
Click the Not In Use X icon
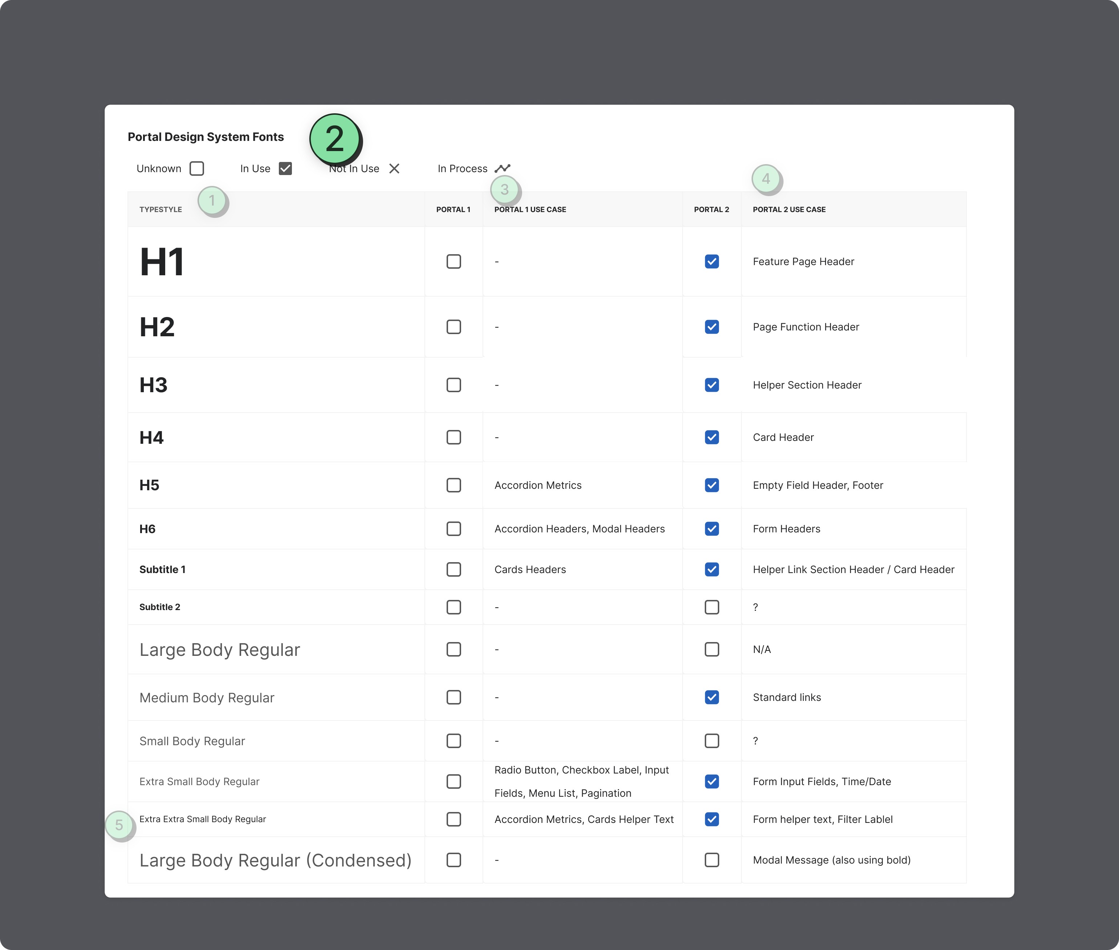point(394,169)
